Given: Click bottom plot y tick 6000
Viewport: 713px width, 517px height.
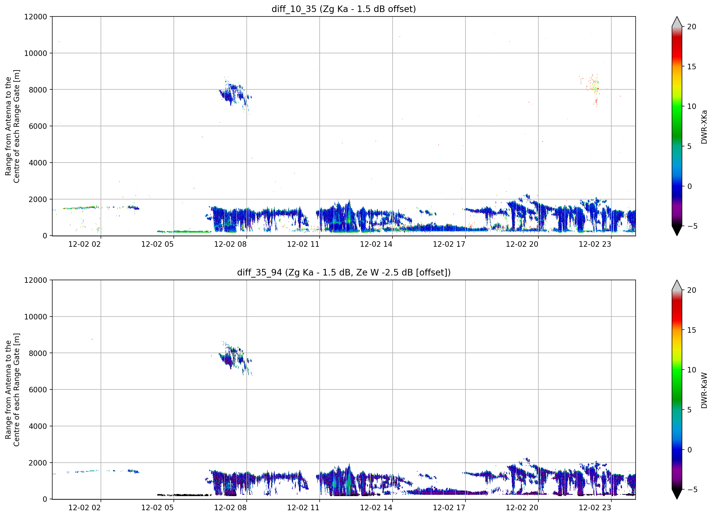Looking at the screenshot, I should tap(38, 390).
